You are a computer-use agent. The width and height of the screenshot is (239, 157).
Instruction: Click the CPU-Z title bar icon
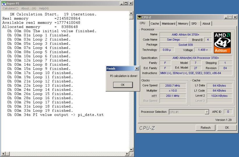[x=140, y=17]
